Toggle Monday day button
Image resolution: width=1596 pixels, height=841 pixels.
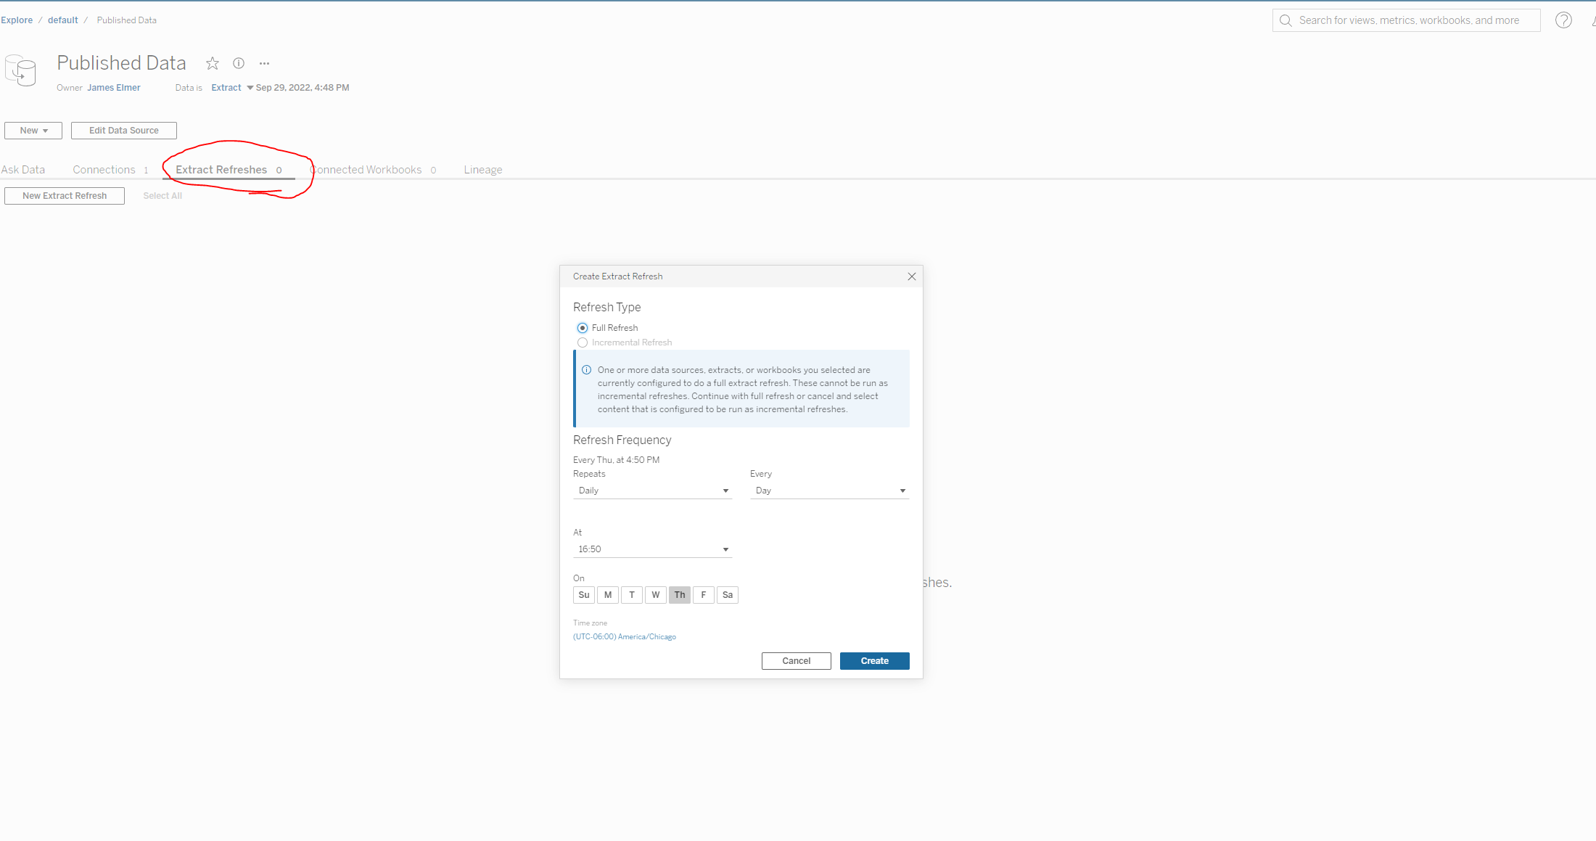[608, 595]
